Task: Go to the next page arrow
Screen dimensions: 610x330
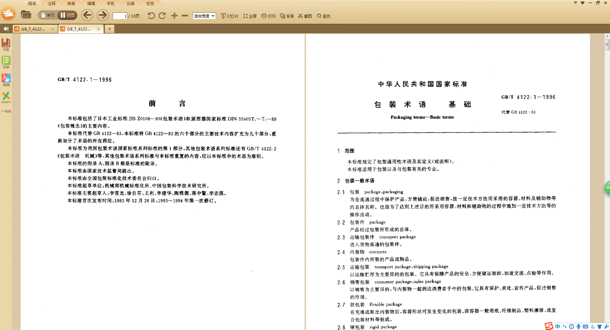Action: pos(102,15)
